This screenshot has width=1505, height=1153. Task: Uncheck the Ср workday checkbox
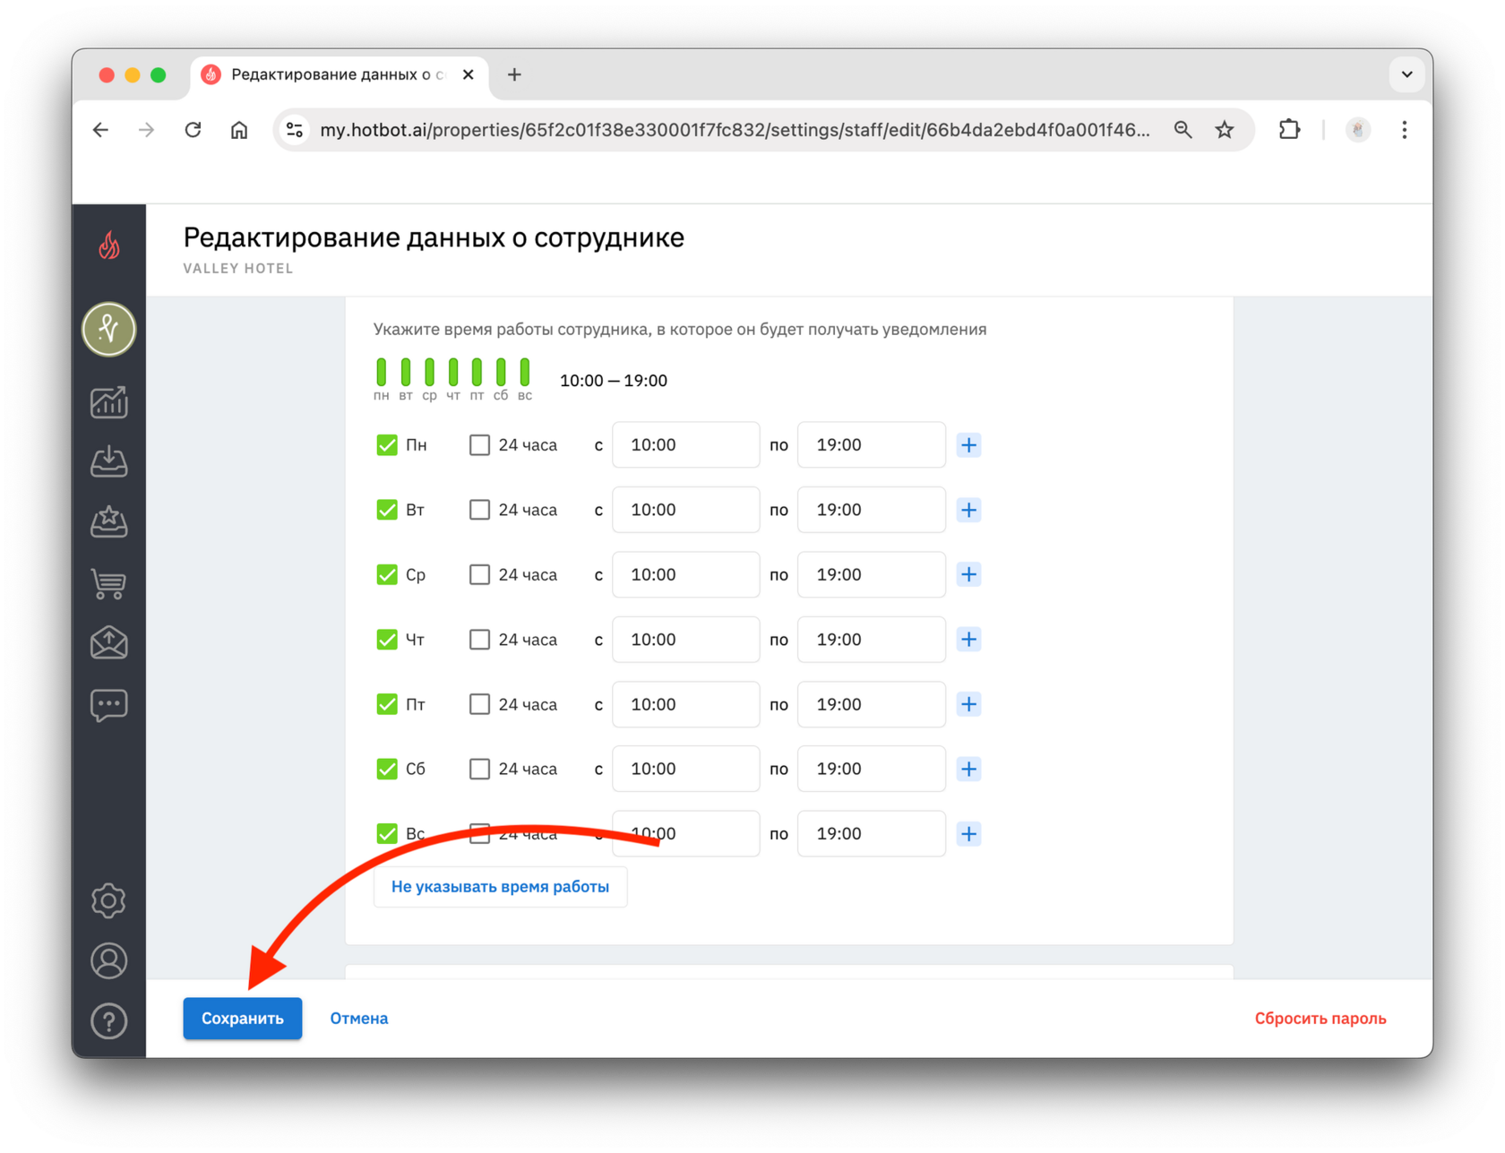tap(387, 574)
